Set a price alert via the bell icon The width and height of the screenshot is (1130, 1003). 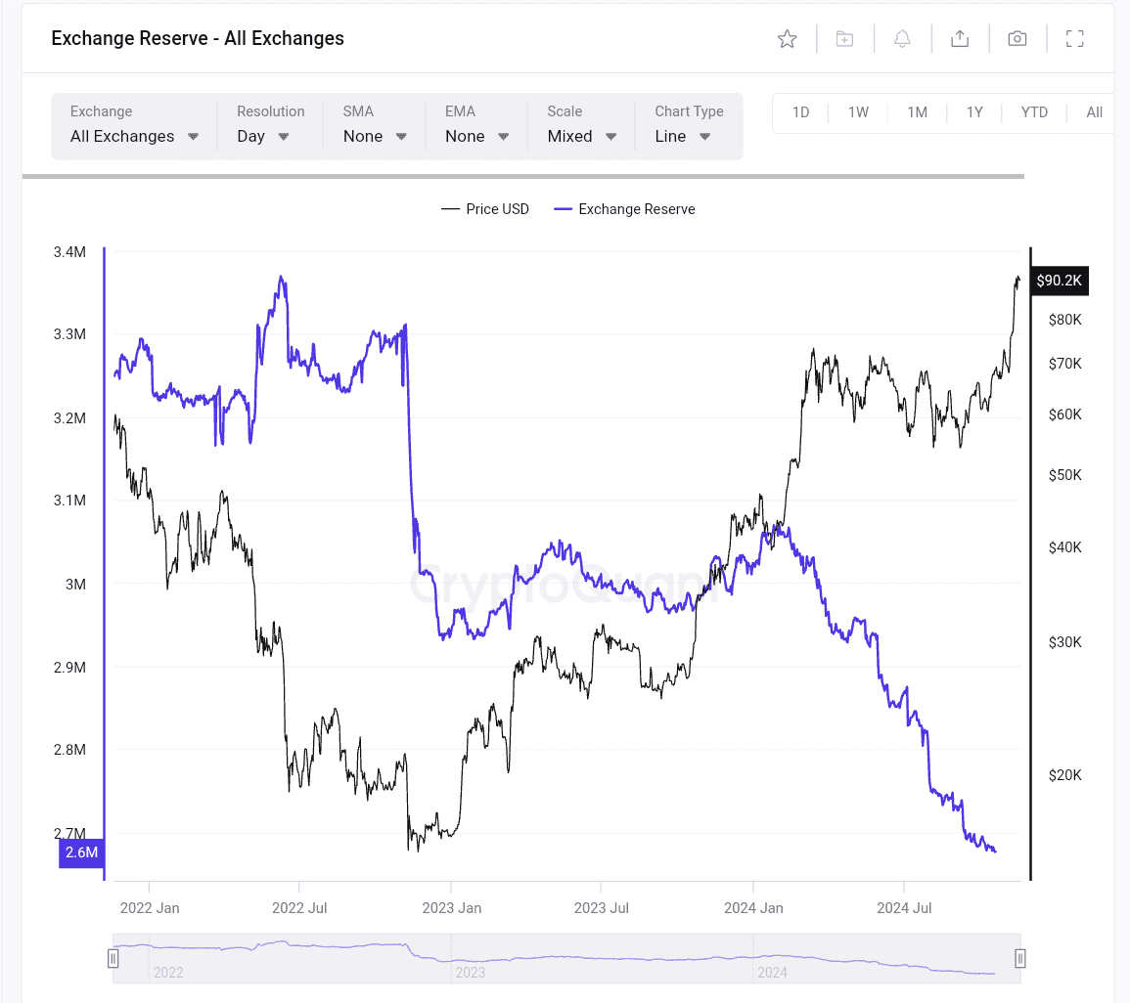coord(901,38)
